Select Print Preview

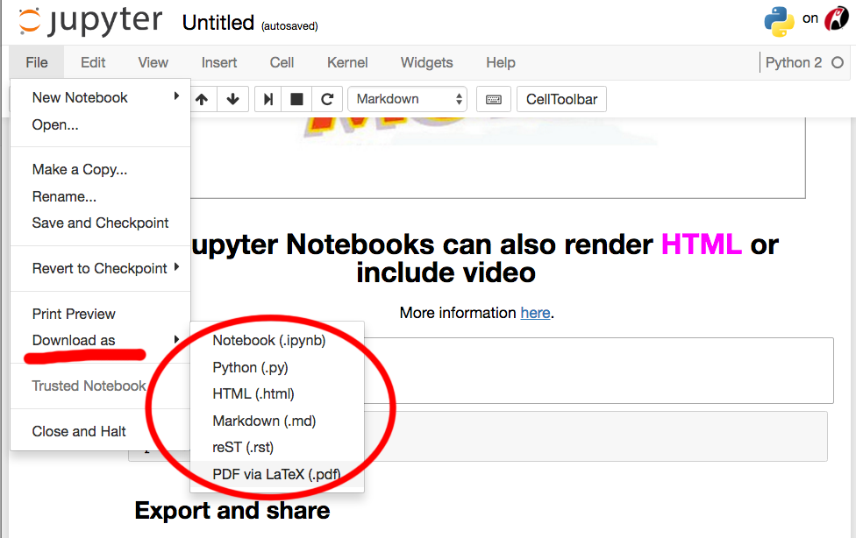[101, 315]
